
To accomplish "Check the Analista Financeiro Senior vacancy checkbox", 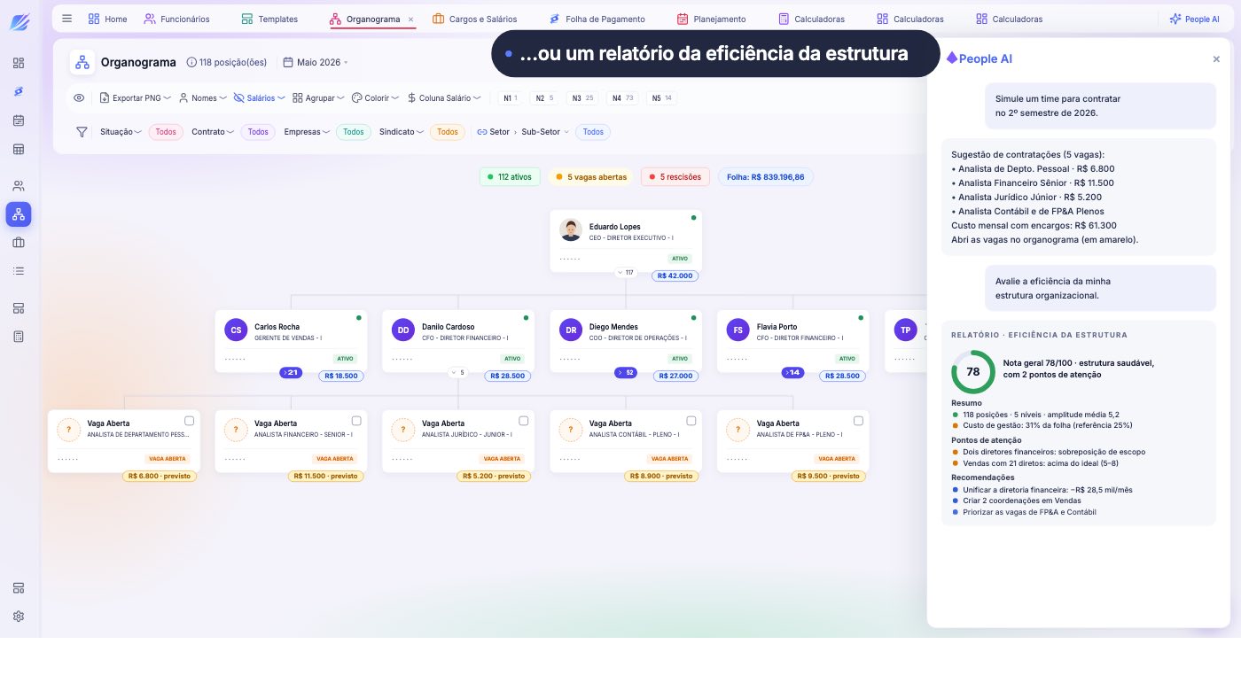I will 356,421.
